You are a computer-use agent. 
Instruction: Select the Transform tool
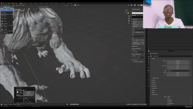tap(7, 24)
